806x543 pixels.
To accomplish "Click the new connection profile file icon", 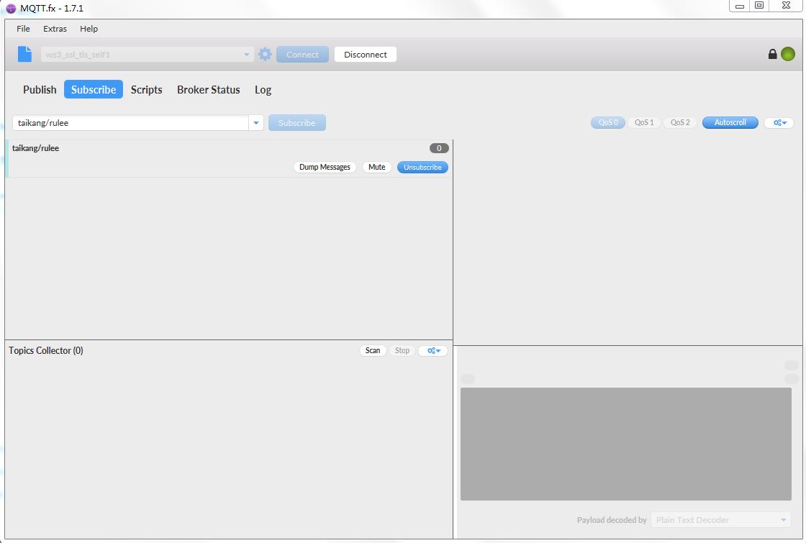I will 24,54.
